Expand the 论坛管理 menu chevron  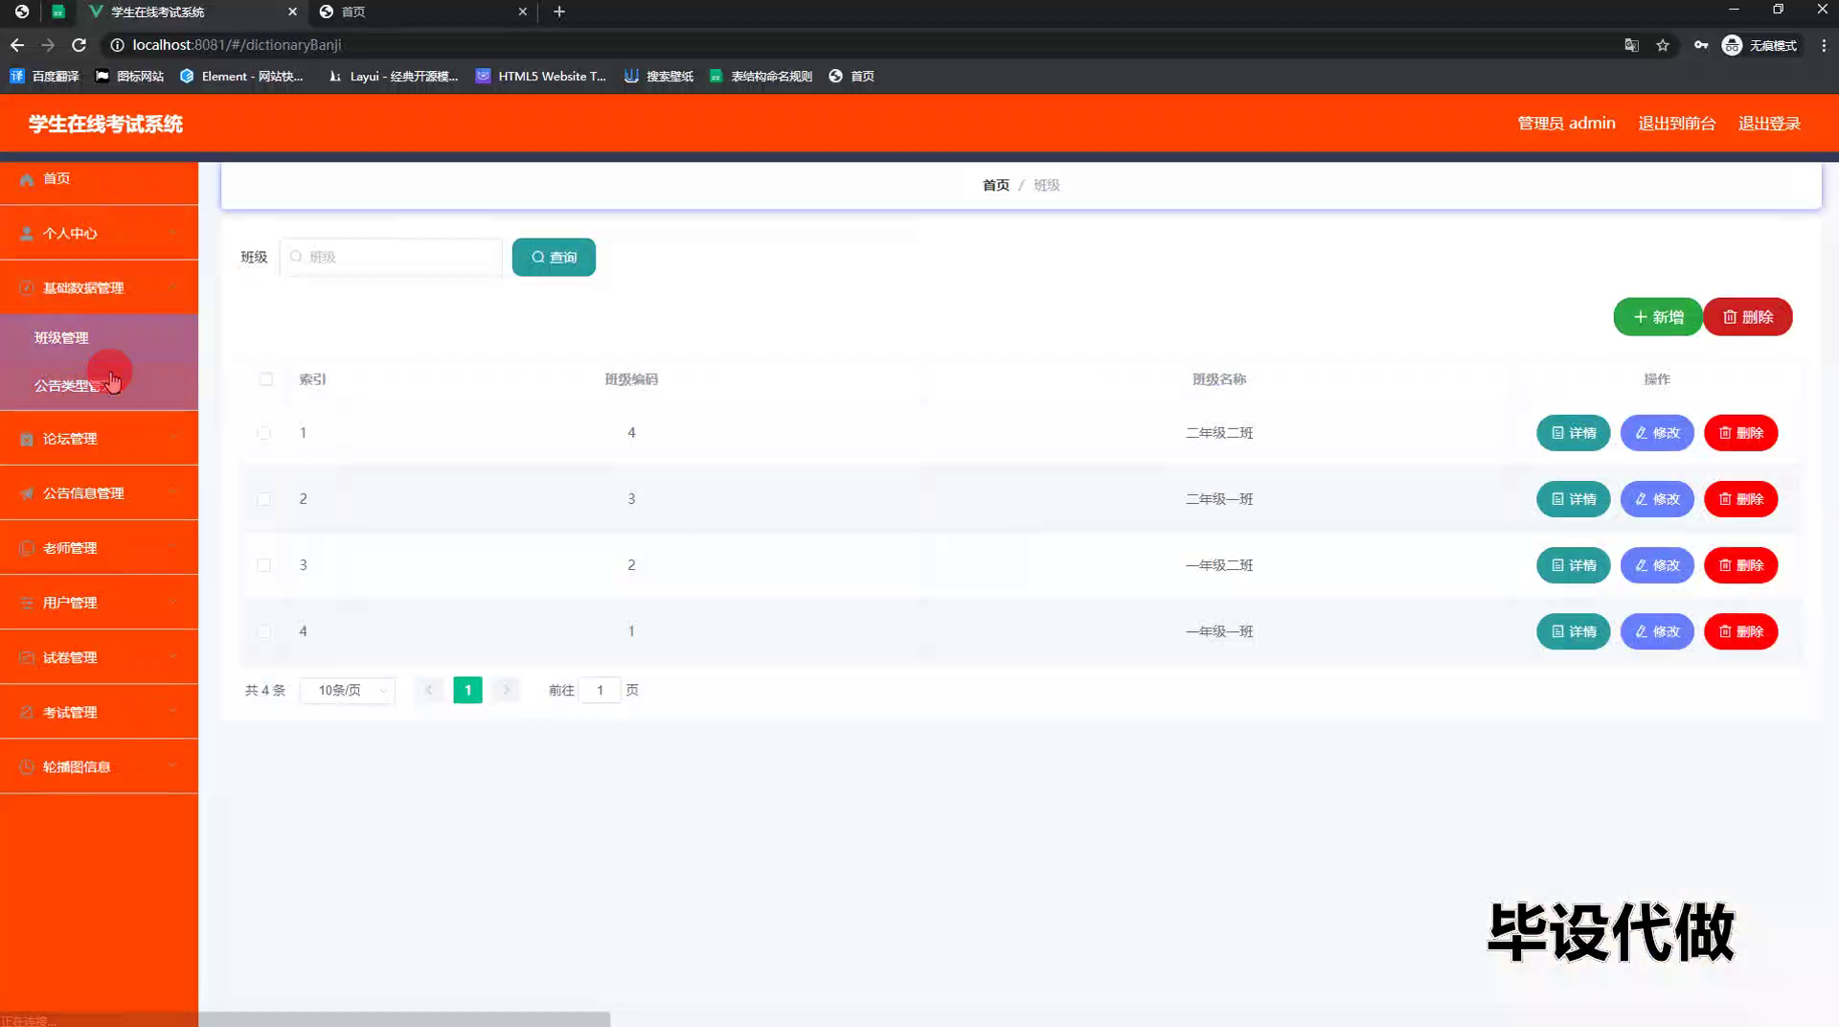click(x=173, y=439)
